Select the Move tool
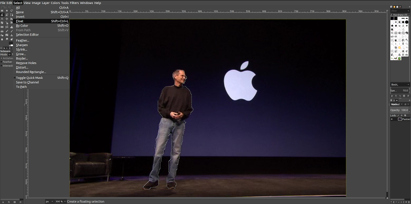Screen dimensions: 411x204 (7, 19)
